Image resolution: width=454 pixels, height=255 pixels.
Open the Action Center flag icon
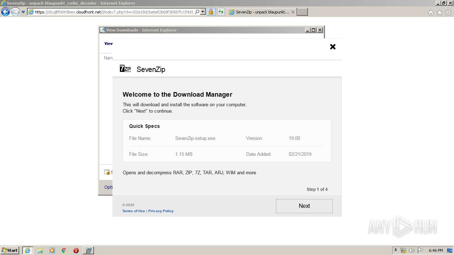coord(420,250)
